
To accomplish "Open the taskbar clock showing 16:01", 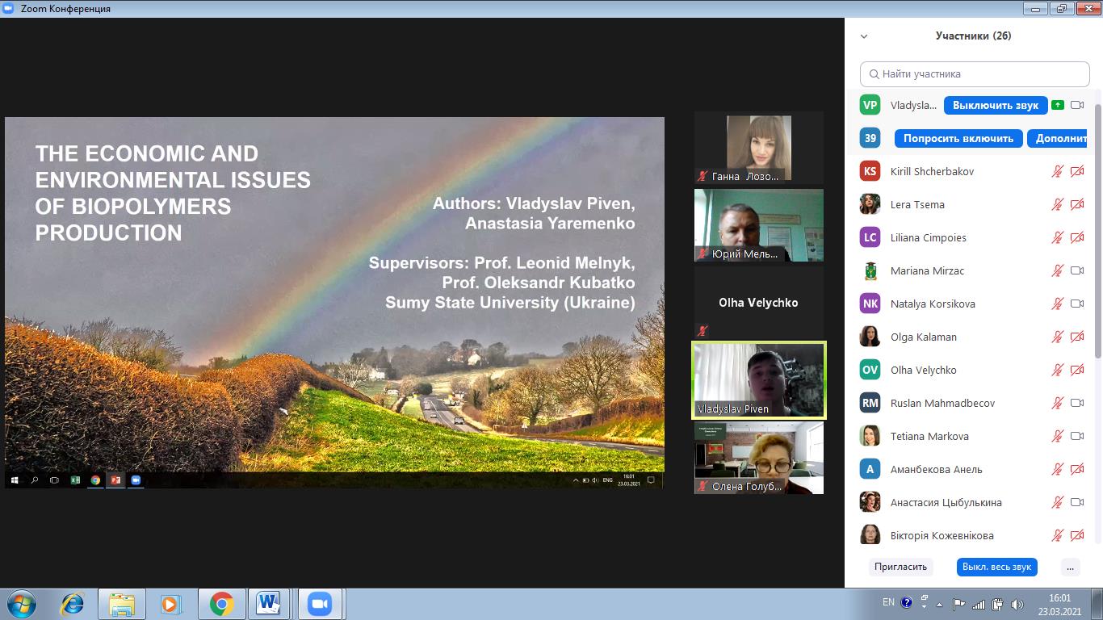I will tap(1059, 604).
